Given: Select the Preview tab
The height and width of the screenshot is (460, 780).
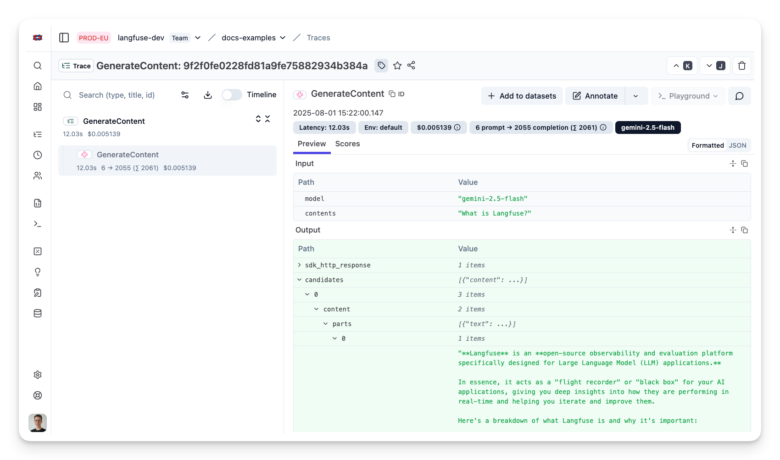Looking at the screenshot, I should (312, 144).
